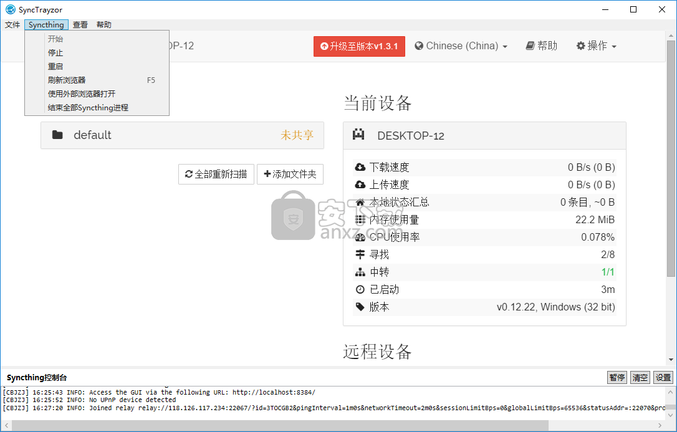Click the book icon beside 帮助
This screenshot has width=677, height=432.
click(531, 46)
